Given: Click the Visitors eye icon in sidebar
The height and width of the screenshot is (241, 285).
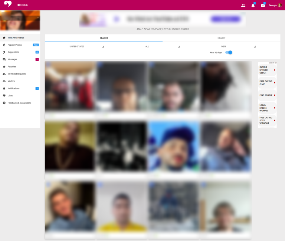Looking at the screenshot, I should 4,81.
